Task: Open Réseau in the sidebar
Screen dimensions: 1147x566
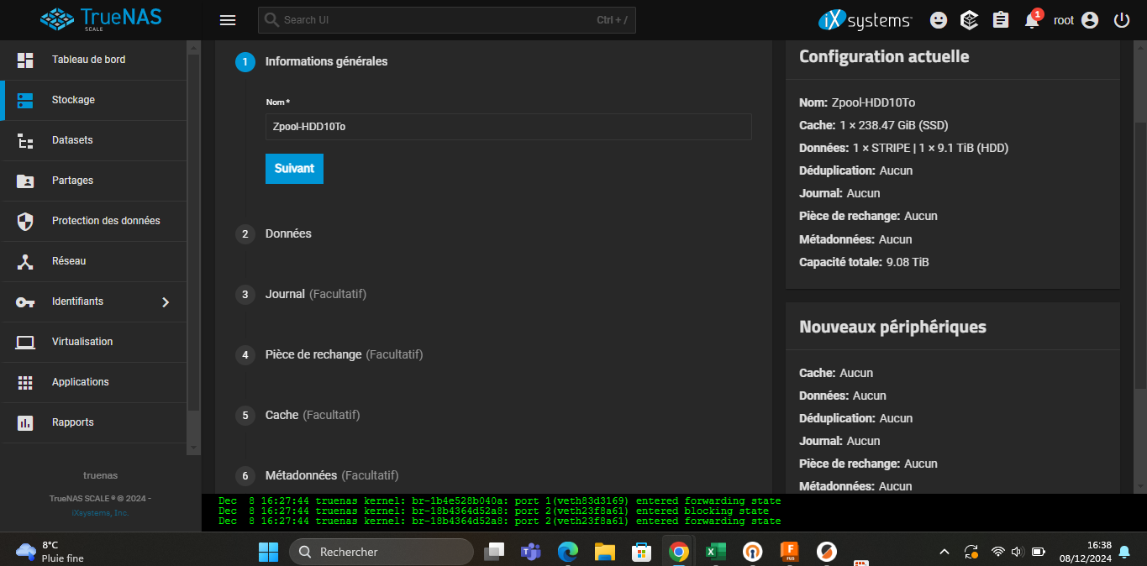Action: tap(93, 261)
